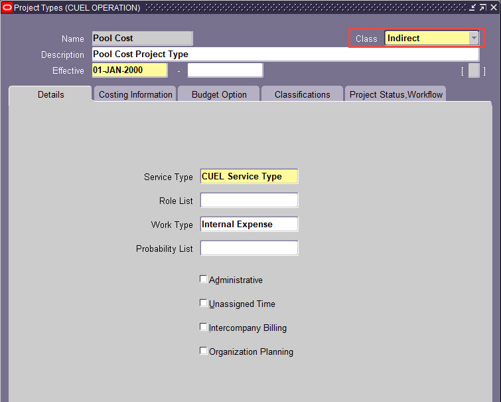
Task: Switch to the Details tab
Action: point(50,94)
